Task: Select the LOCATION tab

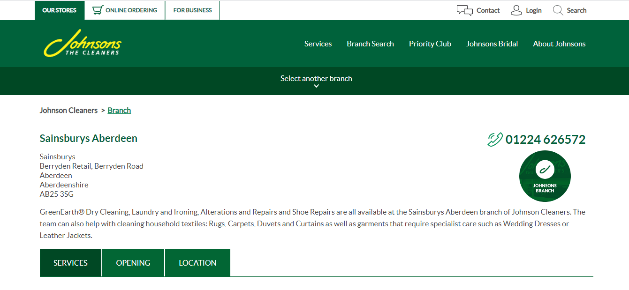Action: 197,263
